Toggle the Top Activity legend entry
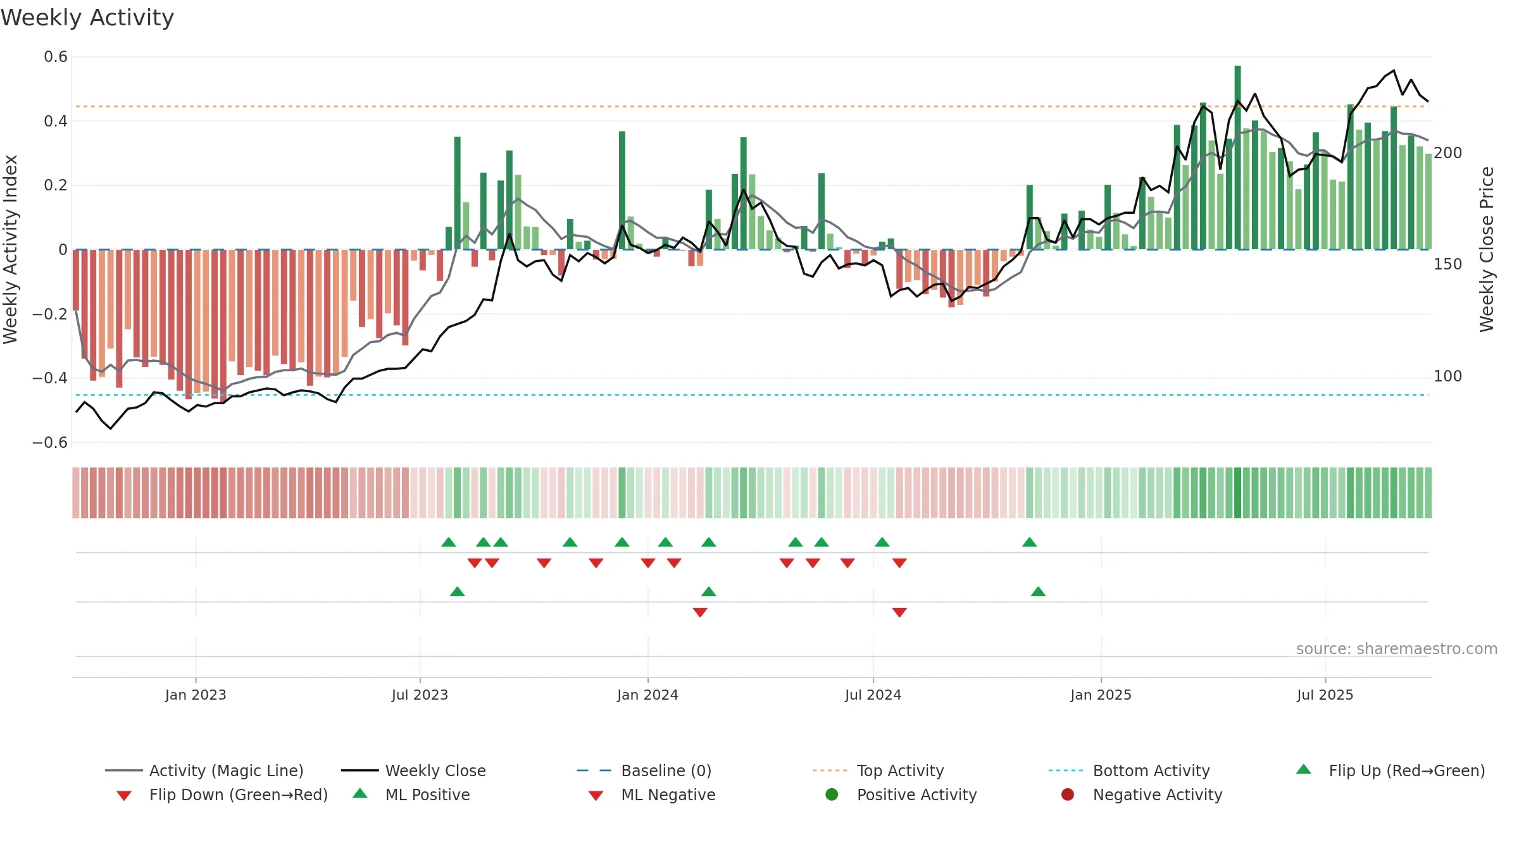This screenshot has width=1519, height=854. pos(878,770)
